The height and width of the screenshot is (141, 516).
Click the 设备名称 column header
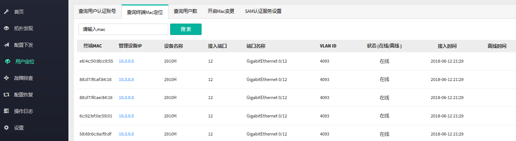173,46
